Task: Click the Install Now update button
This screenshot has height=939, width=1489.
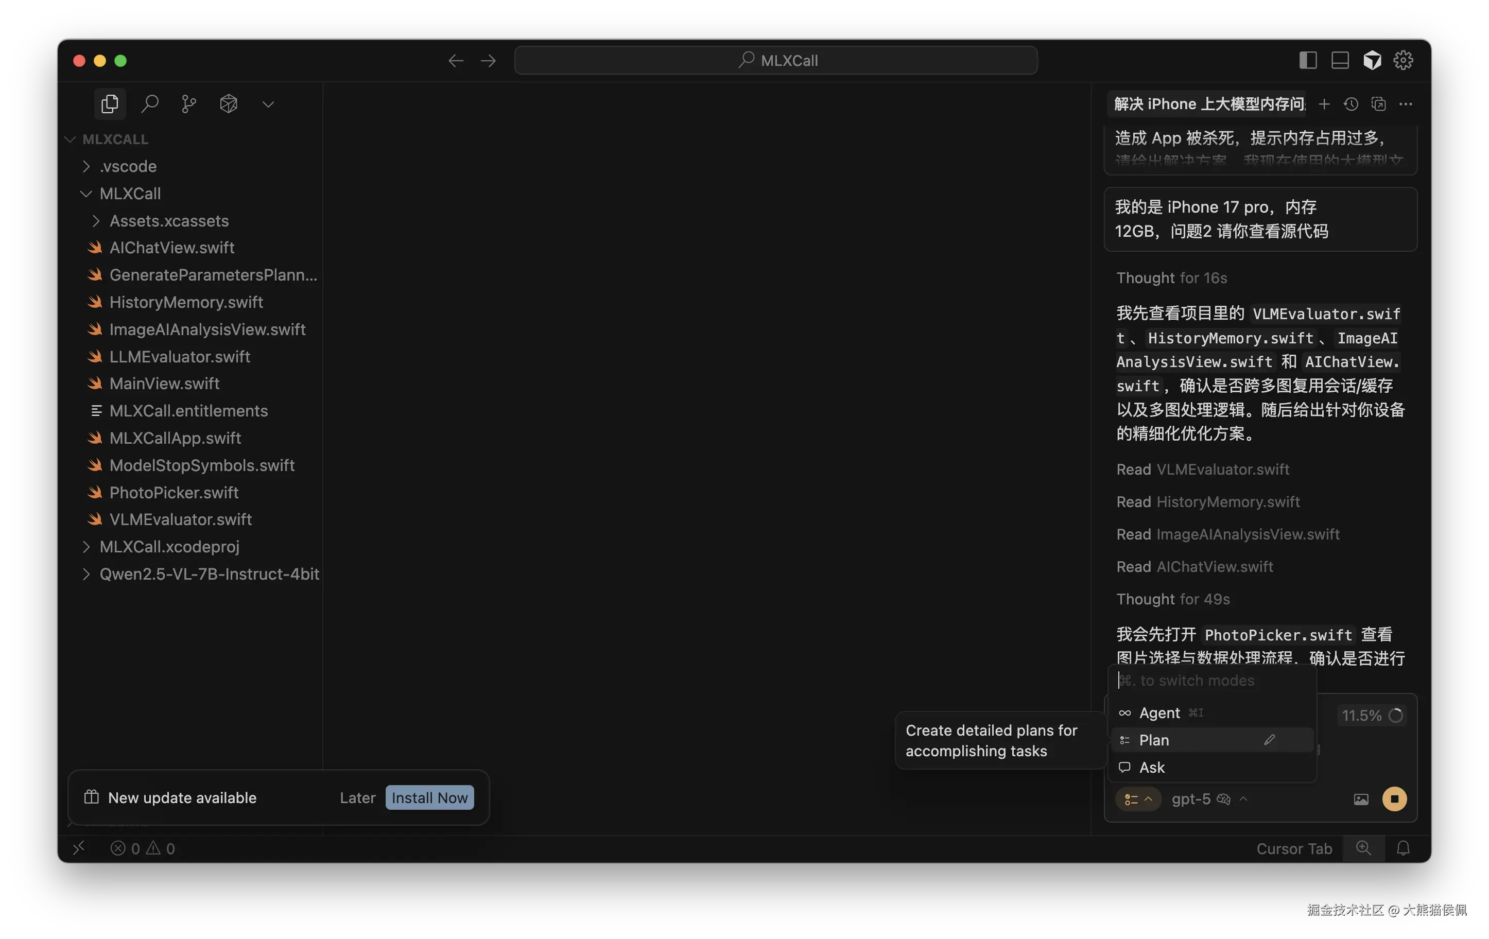Action: (x=429, y=797)
